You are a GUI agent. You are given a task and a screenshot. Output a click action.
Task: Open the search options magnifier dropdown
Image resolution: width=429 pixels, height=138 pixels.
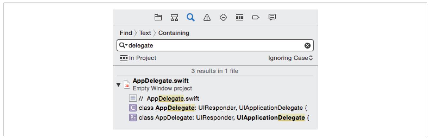123,46
